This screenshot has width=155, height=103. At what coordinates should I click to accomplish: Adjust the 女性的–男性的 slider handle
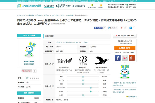click(83, 95)
